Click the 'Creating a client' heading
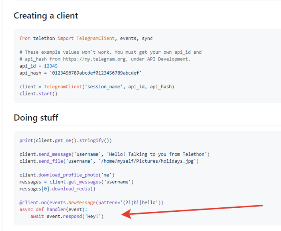This screenshot has height=231, width=281. click(x=46, y=16)
